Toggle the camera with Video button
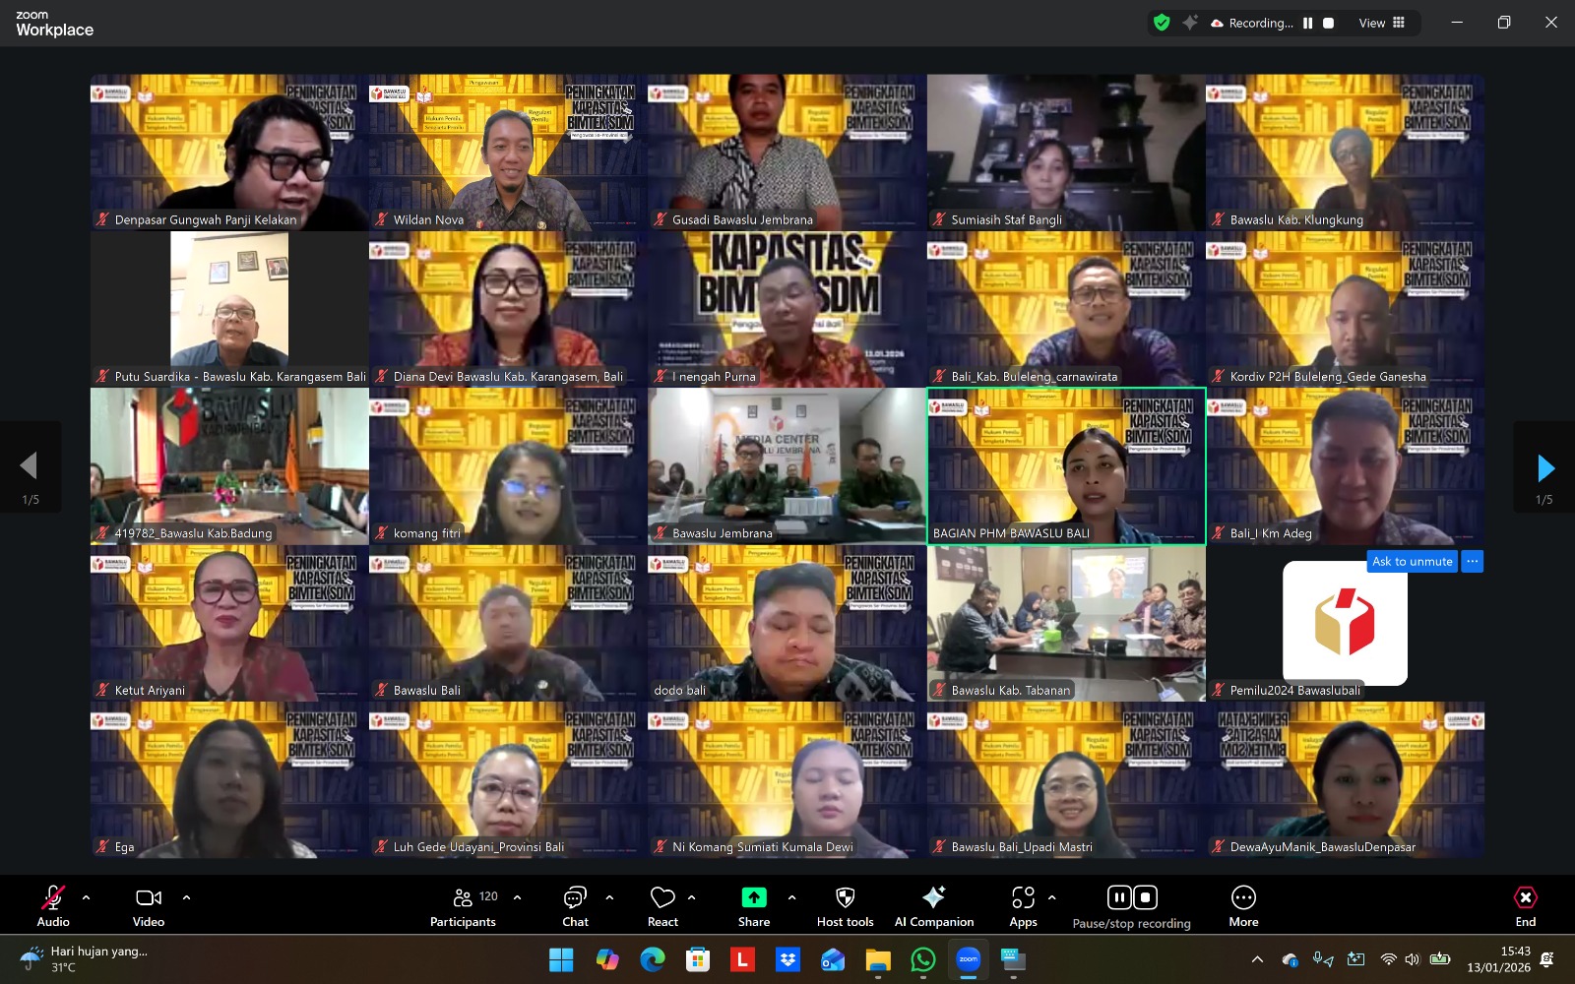Viewport: 1575px width, 984px height. coord(149,905)
